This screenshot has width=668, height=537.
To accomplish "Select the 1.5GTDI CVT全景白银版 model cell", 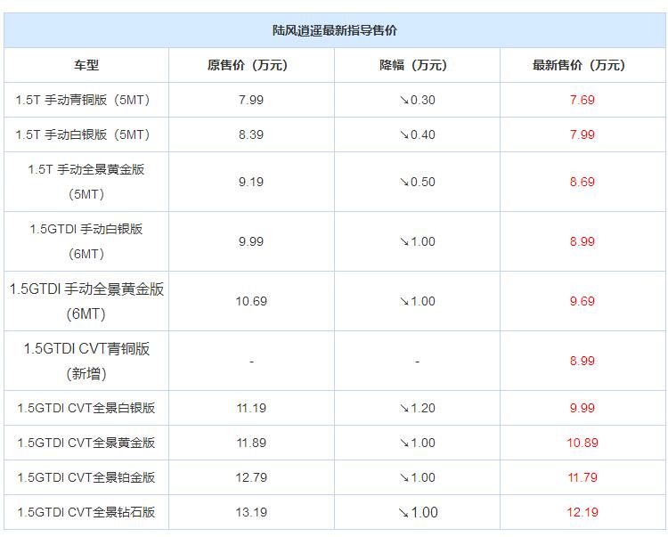I will coord(86,408).
